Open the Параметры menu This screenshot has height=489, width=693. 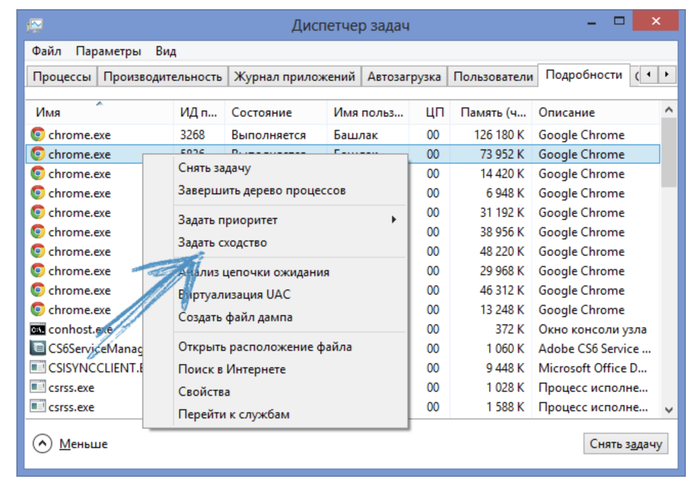pos(108,51)
